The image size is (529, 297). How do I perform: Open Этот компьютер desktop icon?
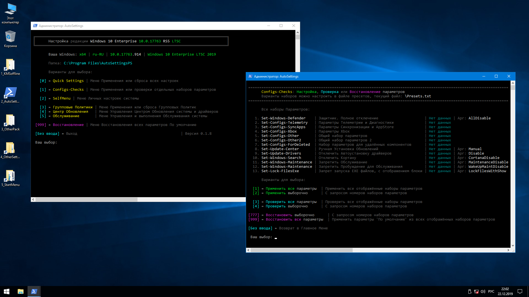click(x=10, y=13)
